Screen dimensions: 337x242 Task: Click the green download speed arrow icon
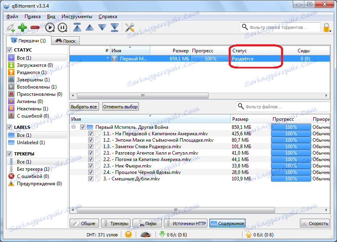162,234
